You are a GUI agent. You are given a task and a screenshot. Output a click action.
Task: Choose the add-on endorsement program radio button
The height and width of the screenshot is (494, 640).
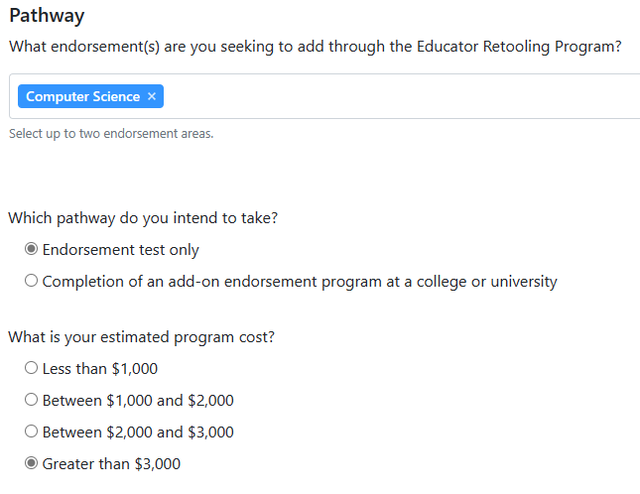tap(32, 282)
